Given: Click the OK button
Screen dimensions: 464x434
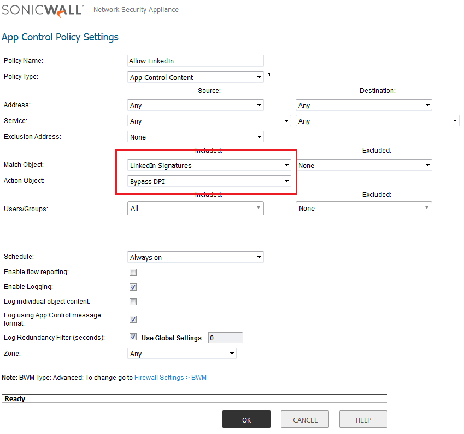Looking at the screenshot, I should click(x=246, y=420).
